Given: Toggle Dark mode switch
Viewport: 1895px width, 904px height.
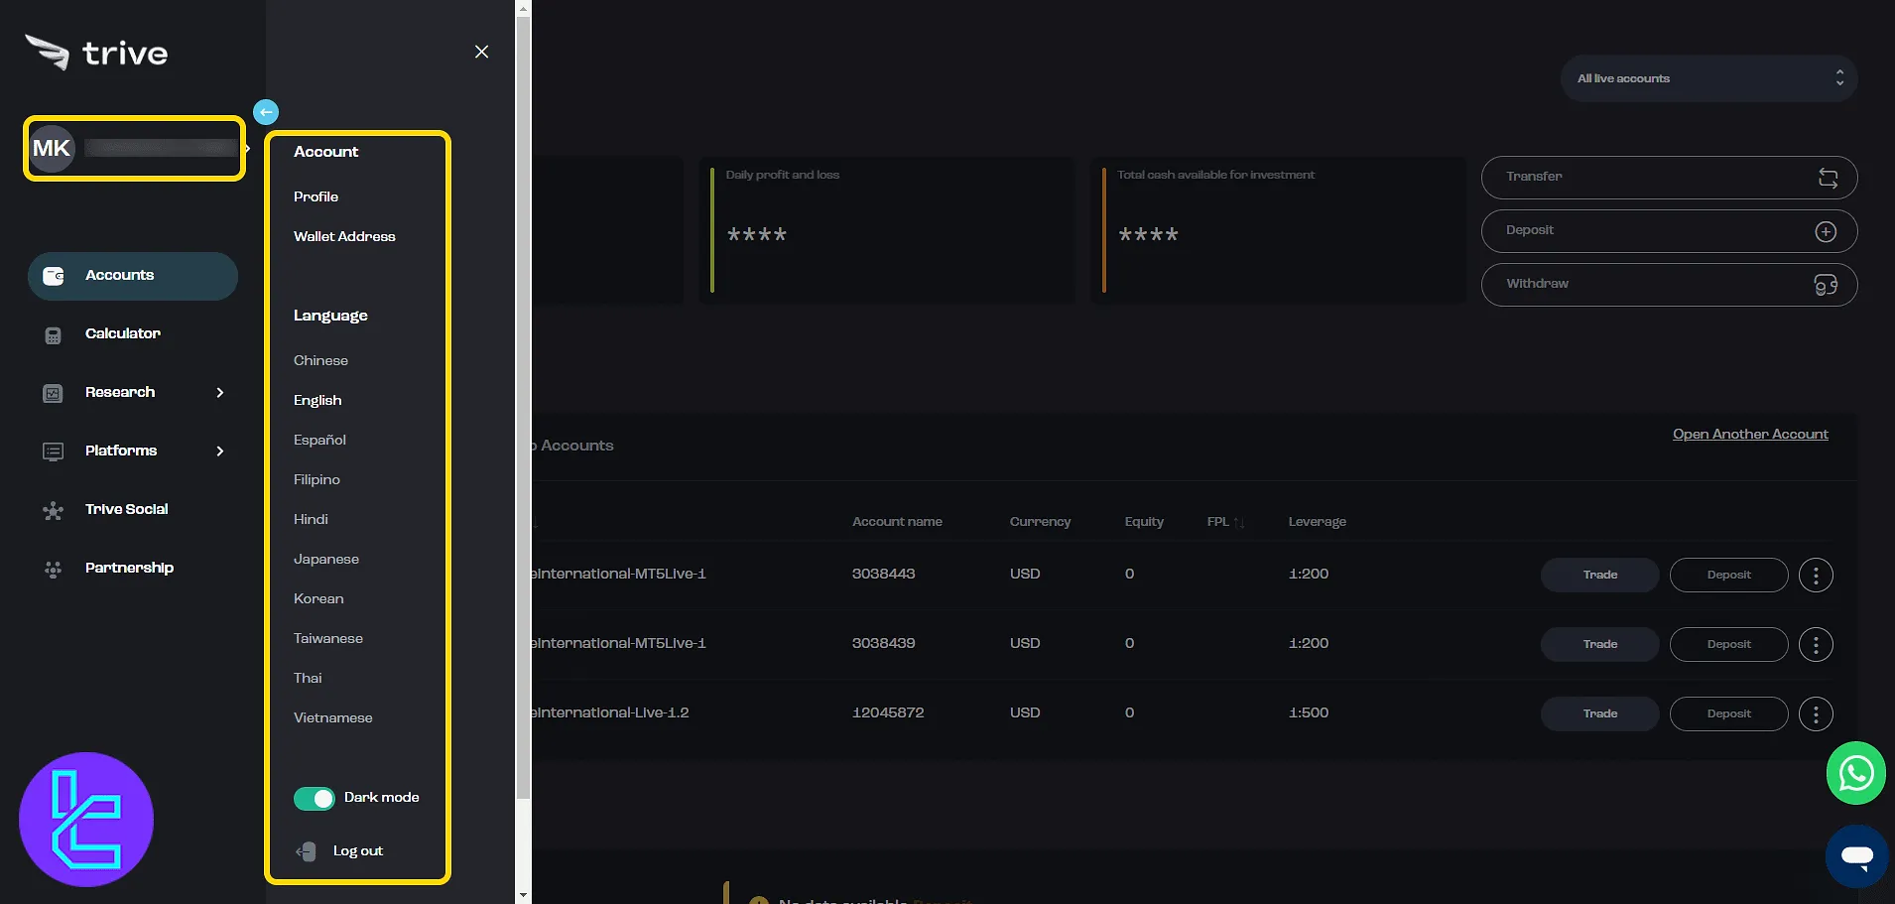Looking at the screenshot, I should [315, 798].
